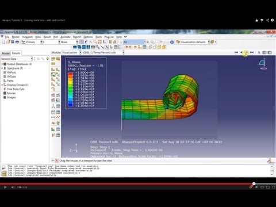Show the message area using its side icon
Viewport: 276px width, 207px height.
click(3, 167)
